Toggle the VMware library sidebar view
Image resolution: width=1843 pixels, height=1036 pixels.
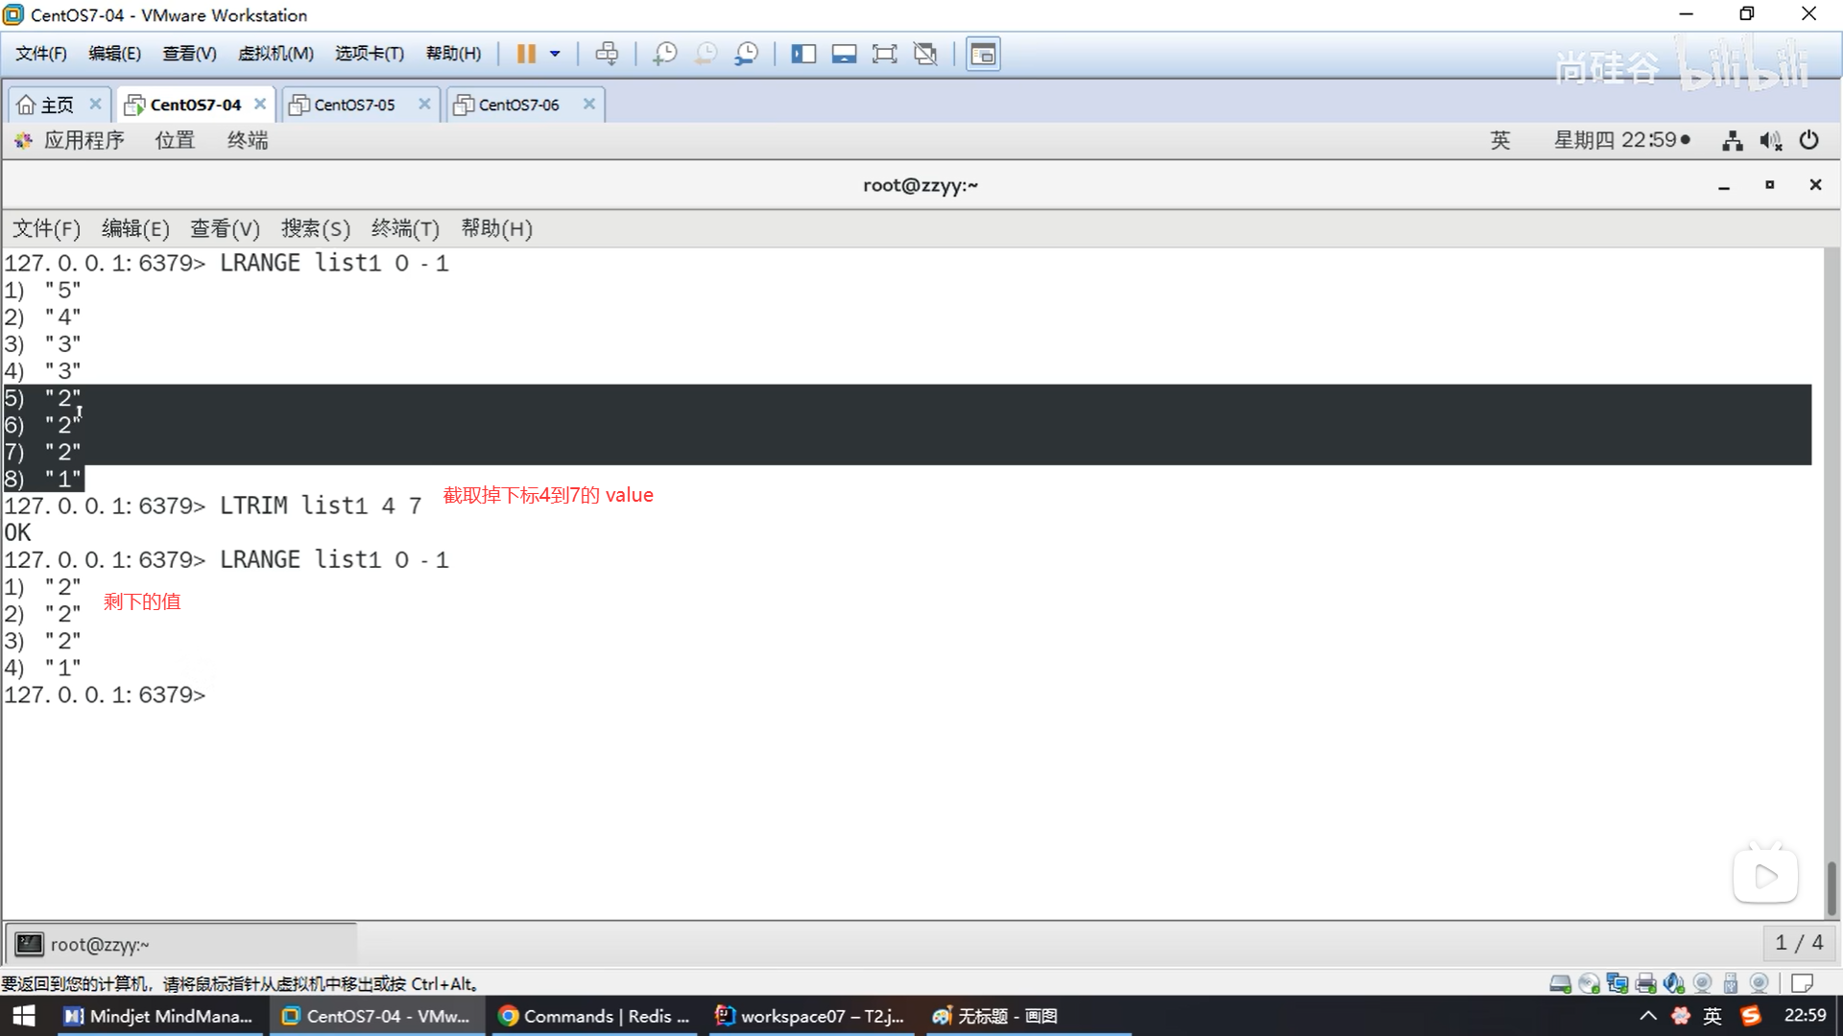tap(803, 54)
